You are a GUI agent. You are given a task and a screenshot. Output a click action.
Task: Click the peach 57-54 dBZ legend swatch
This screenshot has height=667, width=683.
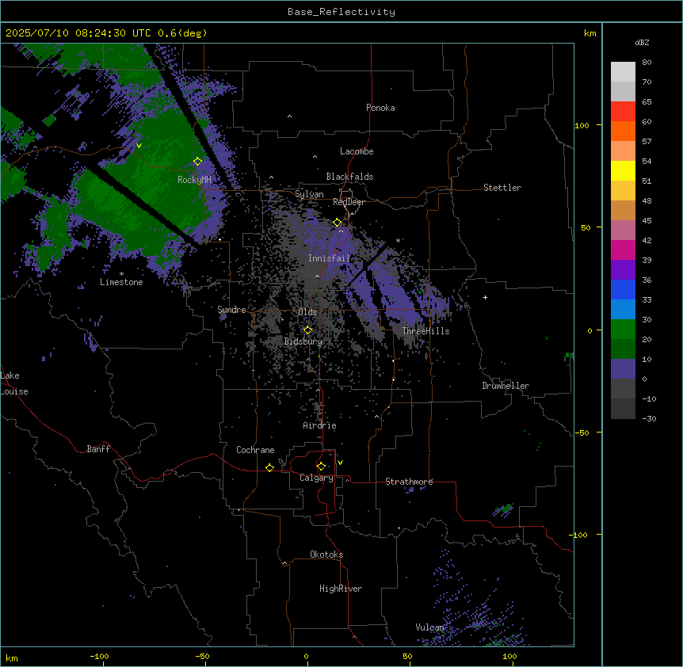(x=623, y=151)
